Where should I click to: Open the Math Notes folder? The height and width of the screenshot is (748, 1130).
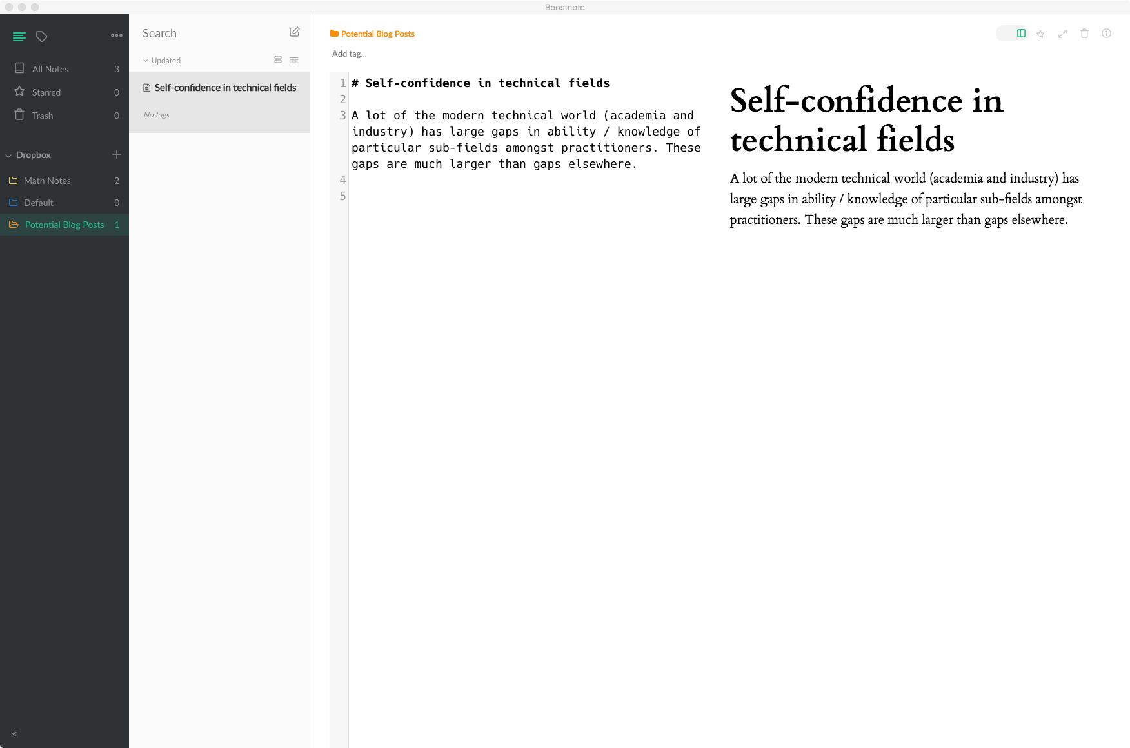(64, 181)
